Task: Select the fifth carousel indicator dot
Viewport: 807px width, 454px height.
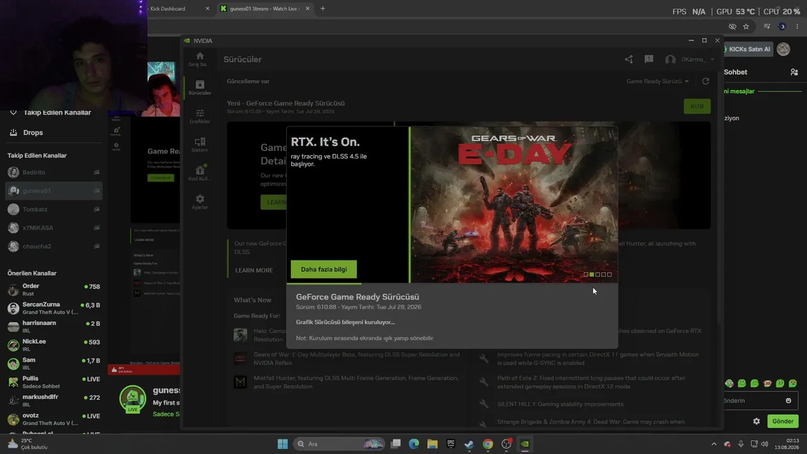Action: (x=609, y=274)
